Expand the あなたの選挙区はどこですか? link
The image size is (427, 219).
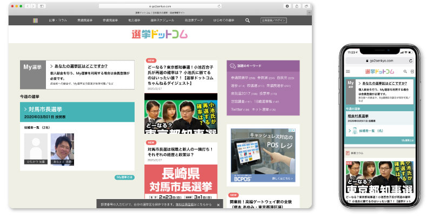point(79,66)
